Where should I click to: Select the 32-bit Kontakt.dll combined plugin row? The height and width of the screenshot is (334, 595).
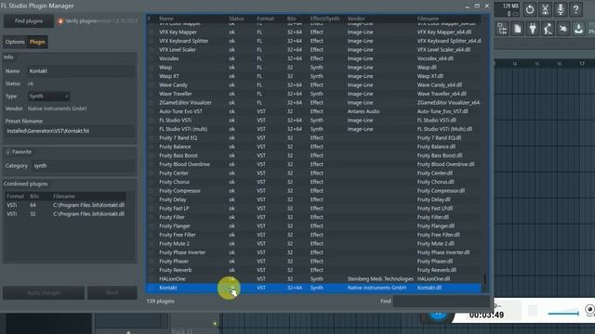65,214
